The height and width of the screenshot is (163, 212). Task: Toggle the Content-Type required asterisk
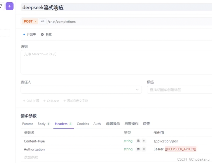144,141
